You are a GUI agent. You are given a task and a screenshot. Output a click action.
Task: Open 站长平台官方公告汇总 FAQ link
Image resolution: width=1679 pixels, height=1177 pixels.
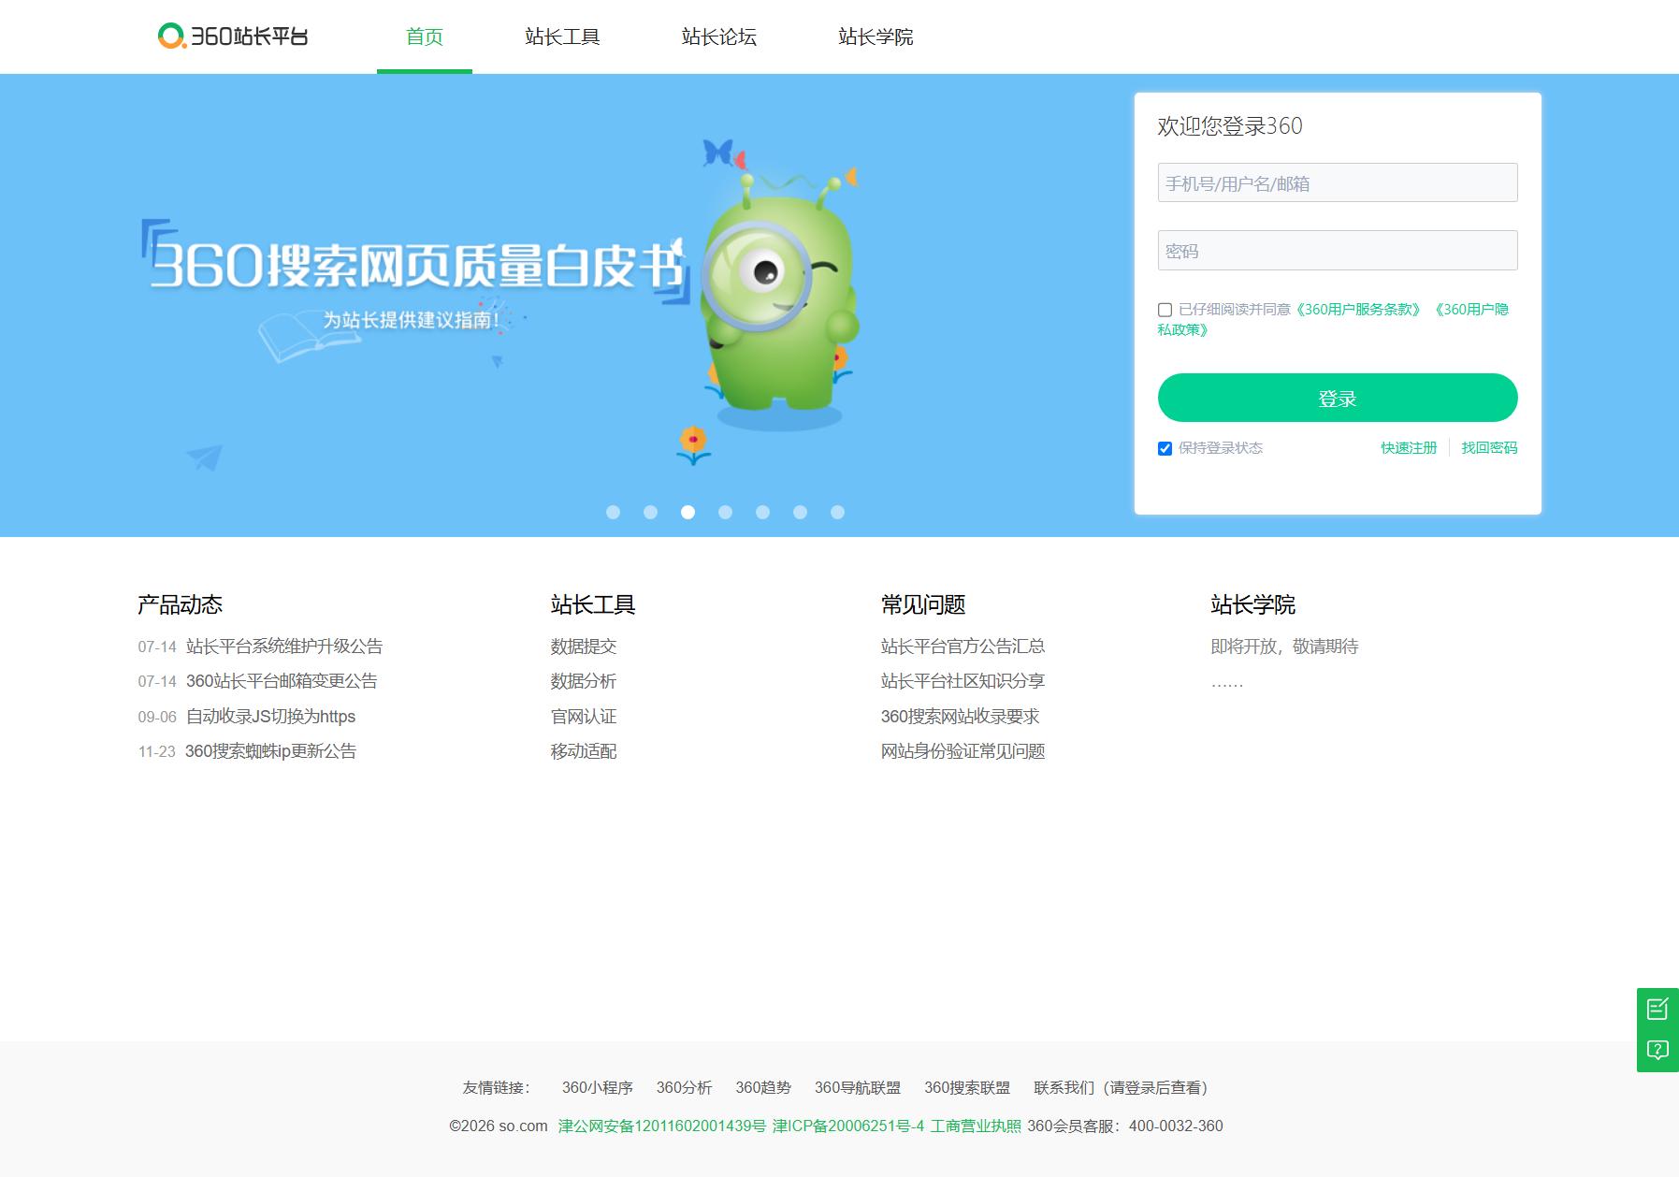pos(963,647)
